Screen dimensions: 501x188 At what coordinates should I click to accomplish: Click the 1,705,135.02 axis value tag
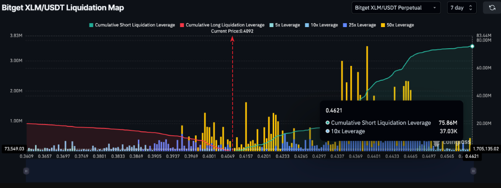pyautogui.click(x=486, y=149)
